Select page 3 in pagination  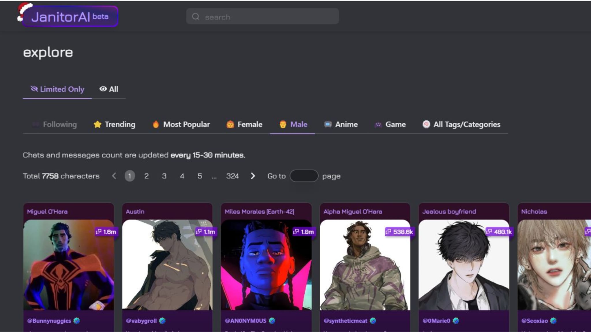click(x=164, y=175)
